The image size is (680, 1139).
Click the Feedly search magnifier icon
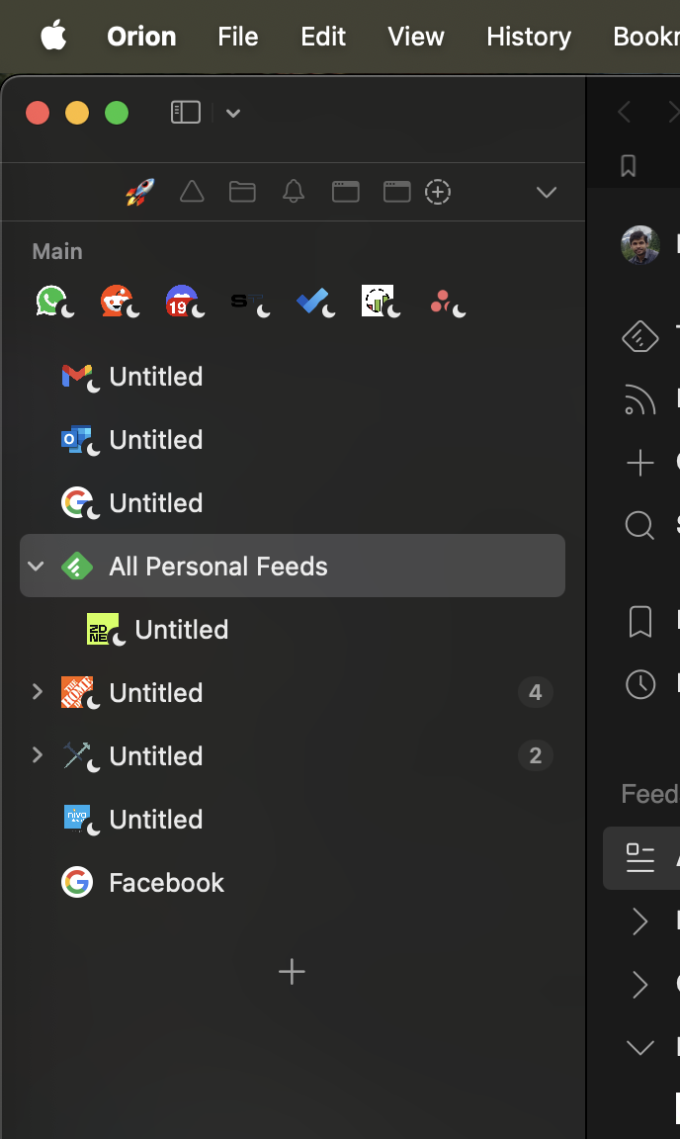pos(640,525)
